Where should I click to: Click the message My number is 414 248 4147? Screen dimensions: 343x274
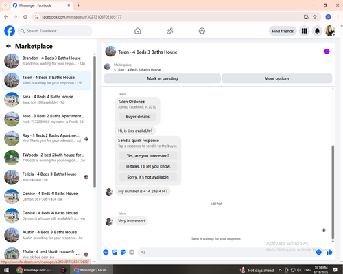click(x=143, y=191)
